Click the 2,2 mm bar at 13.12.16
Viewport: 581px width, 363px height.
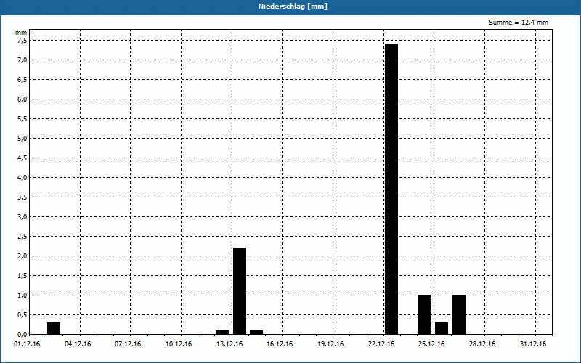[240, 291]
